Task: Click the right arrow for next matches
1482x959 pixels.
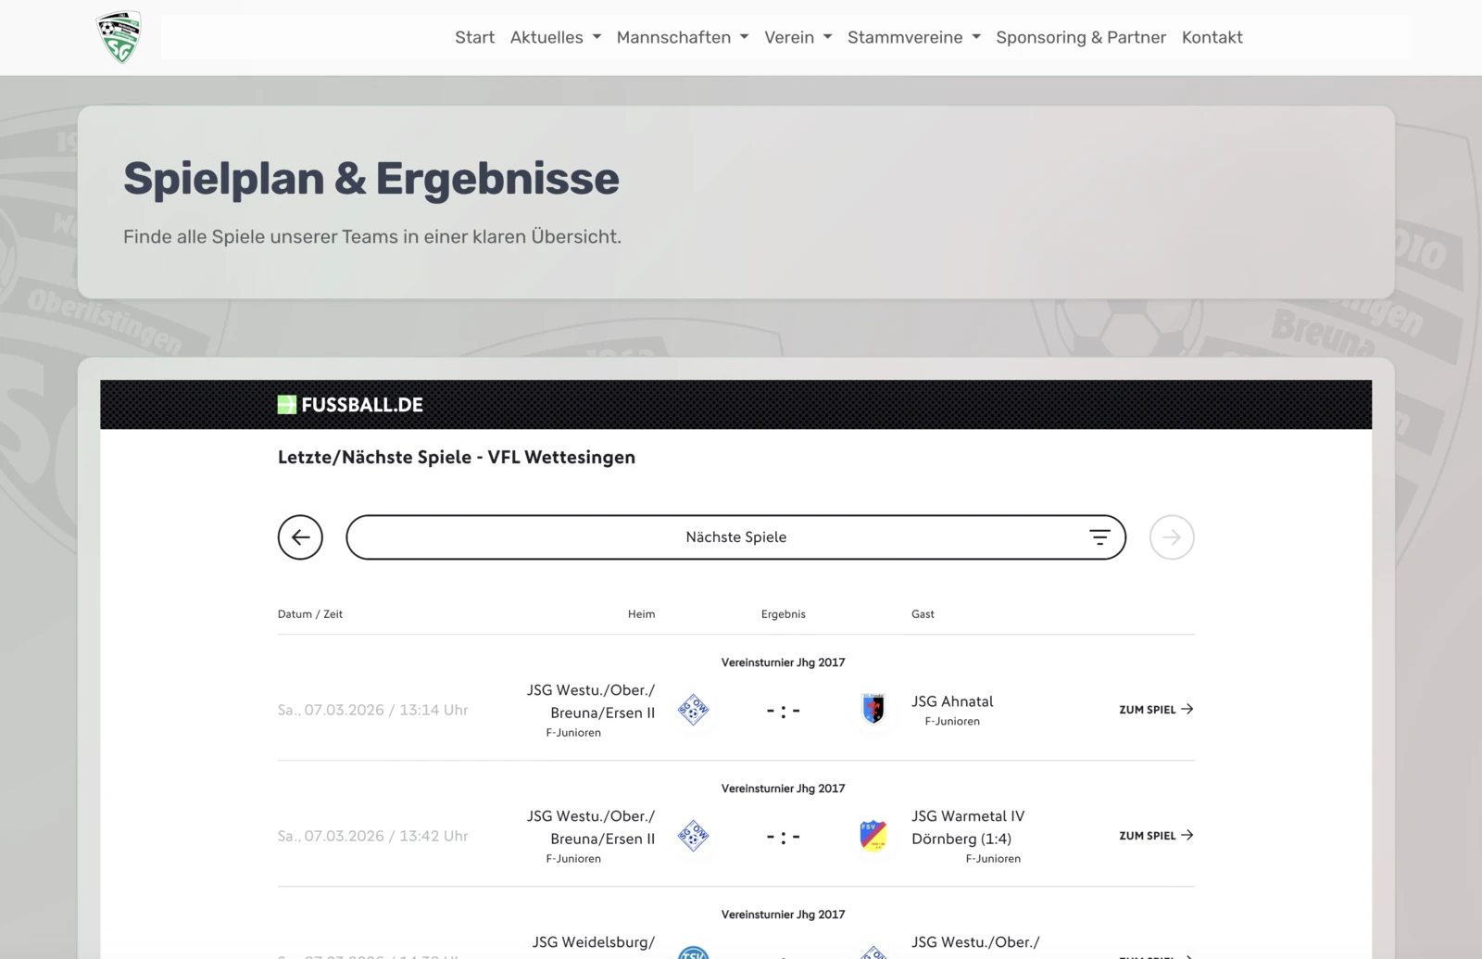Action: [x=1171, y=537]
